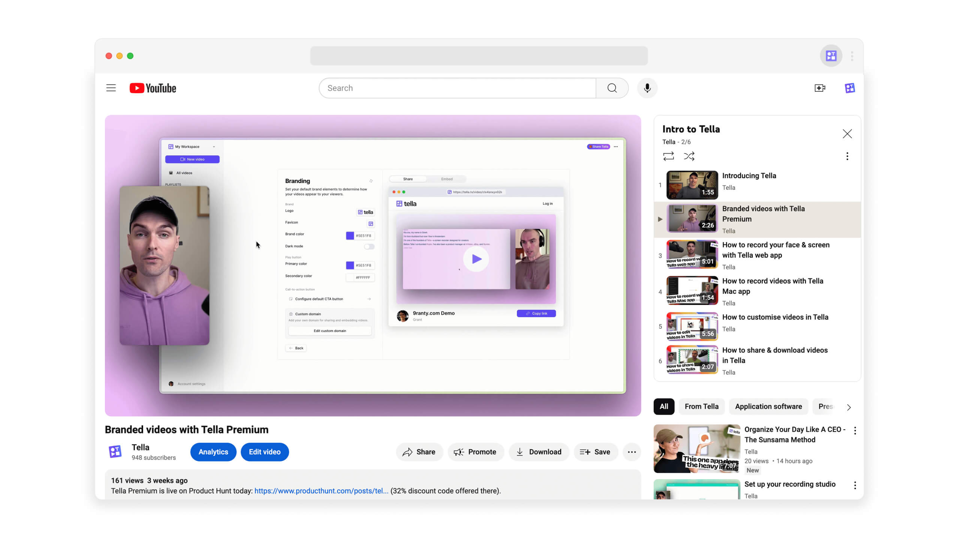Viewport: 959px width, 539px height.
Task: Click the Share tab in Tella preview
Action: click(x=408, y=179)
